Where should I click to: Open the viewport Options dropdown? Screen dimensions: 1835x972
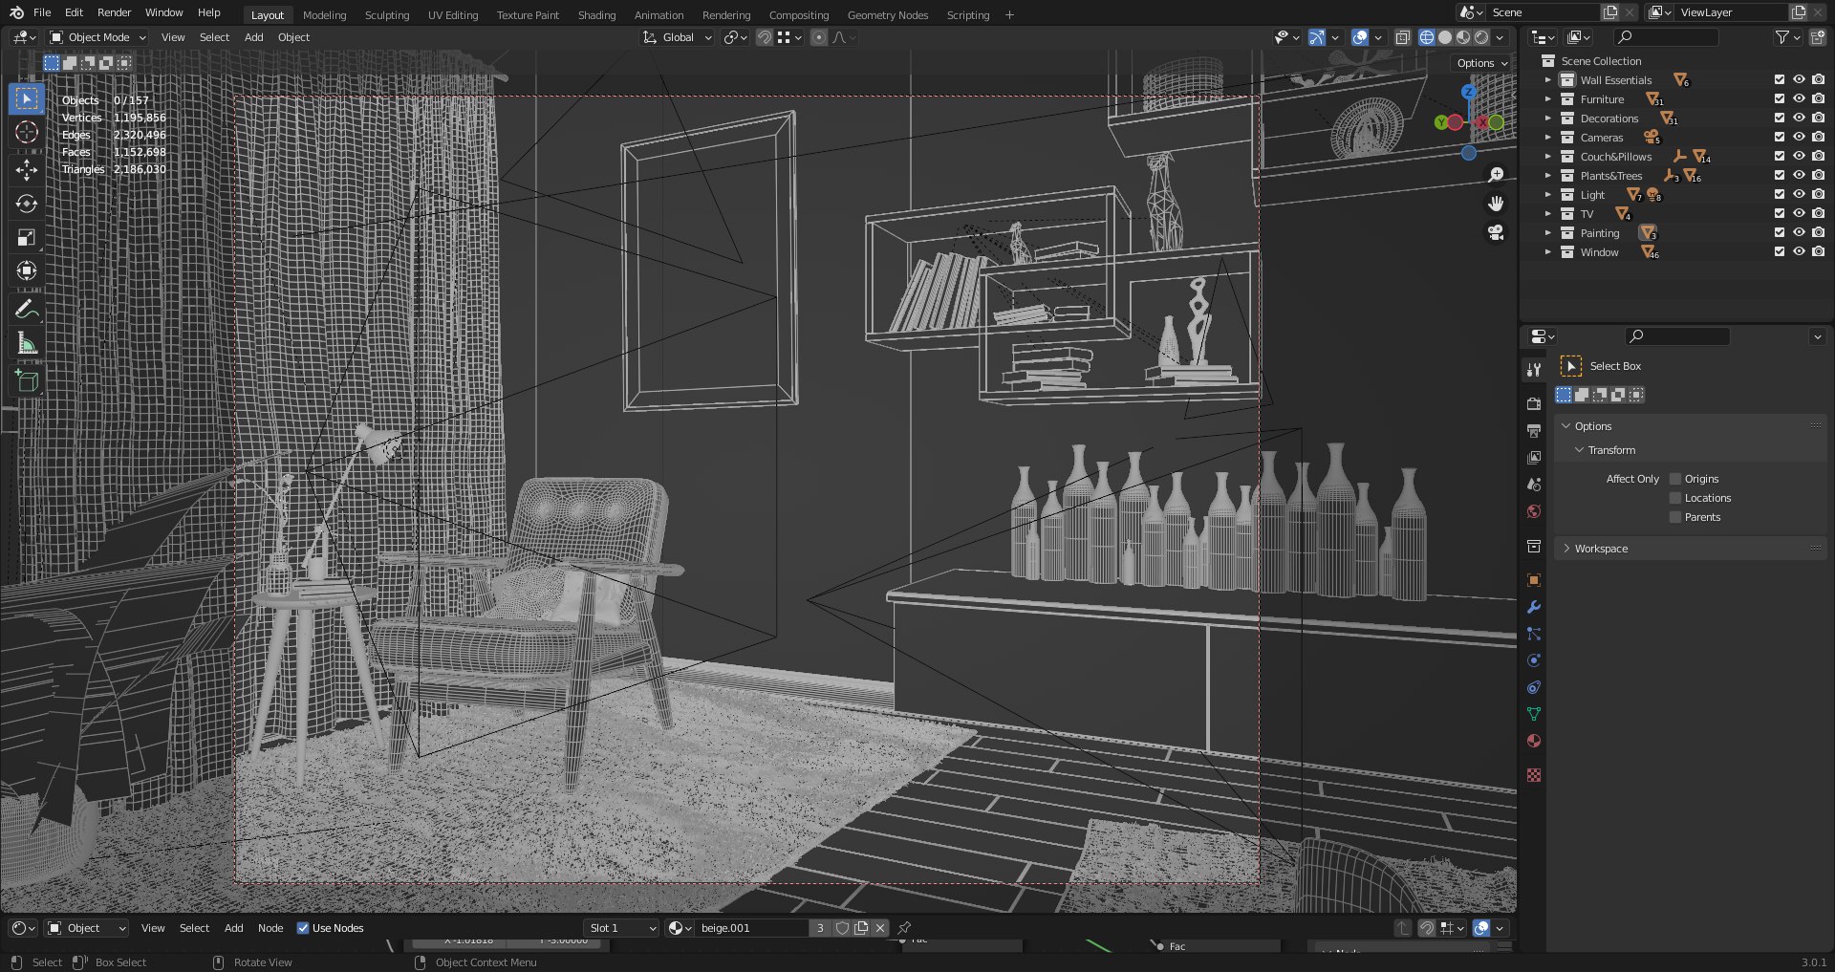pyautogui.click(x=1482, y=63)
